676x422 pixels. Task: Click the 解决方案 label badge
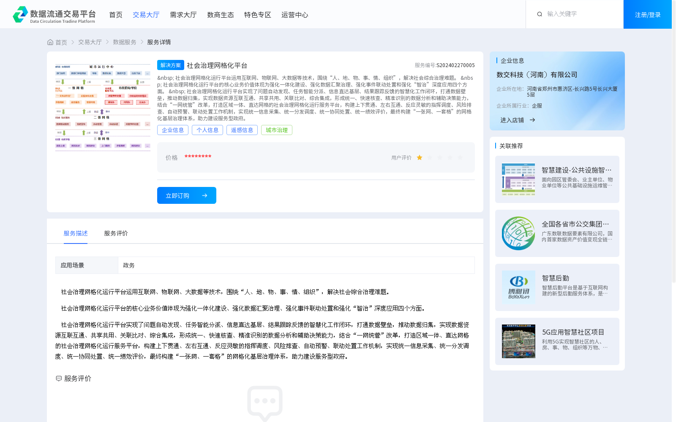(x=171, y=65)
